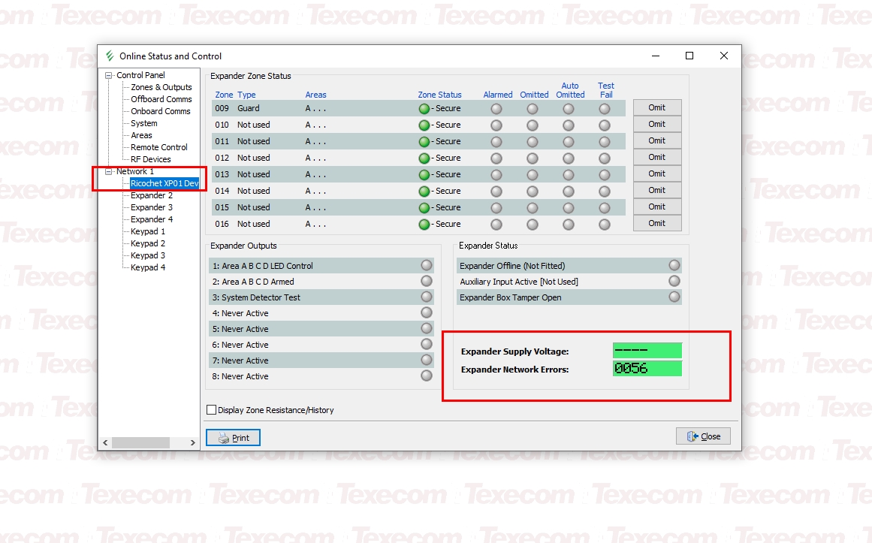This screenshot has width=872, height=543.
Task: Enable Display Zone Resistance/History checkbox
Action: coord(212,410)
